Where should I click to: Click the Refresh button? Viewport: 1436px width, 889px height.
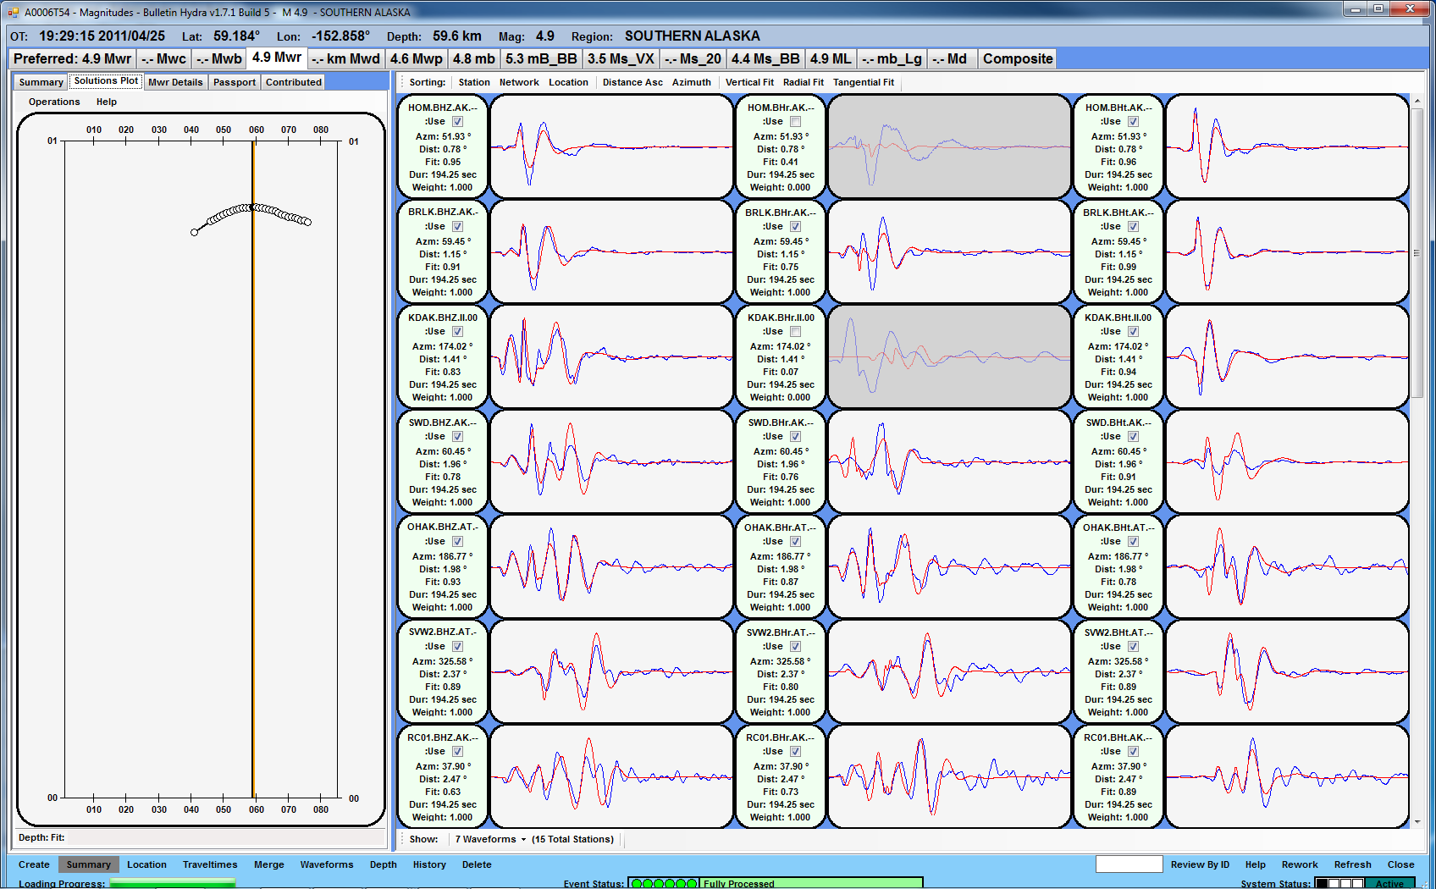[x=1352, y=864]
